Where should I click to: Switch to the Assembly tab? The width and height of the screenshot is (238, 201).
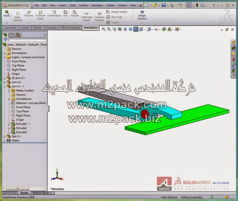10,28
